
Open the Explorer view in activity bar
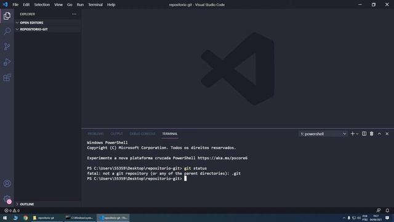coord(7,16)
